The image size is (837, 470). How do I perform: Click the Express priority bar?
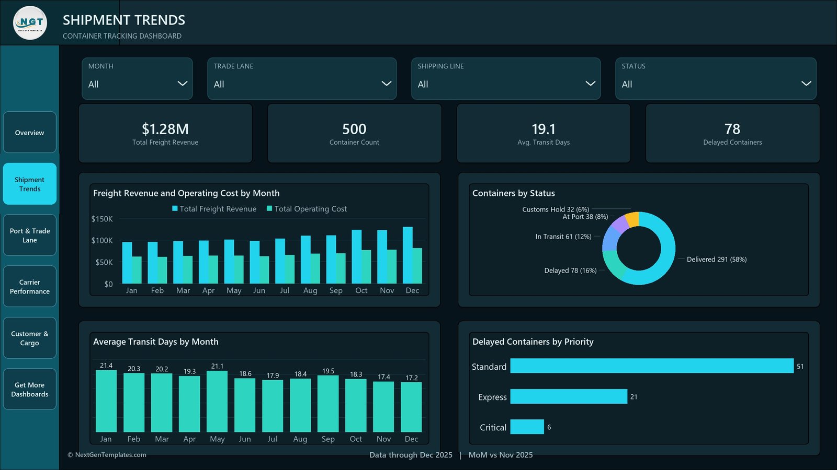coord(569,396)
